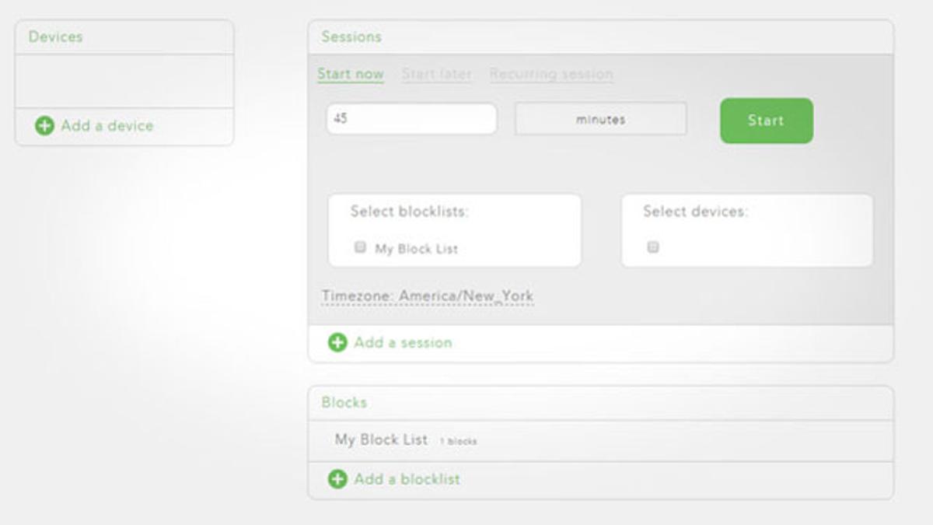
Task: Open the minutes unit dropdown
Action: pyautogui.click(x=601, y=120)
